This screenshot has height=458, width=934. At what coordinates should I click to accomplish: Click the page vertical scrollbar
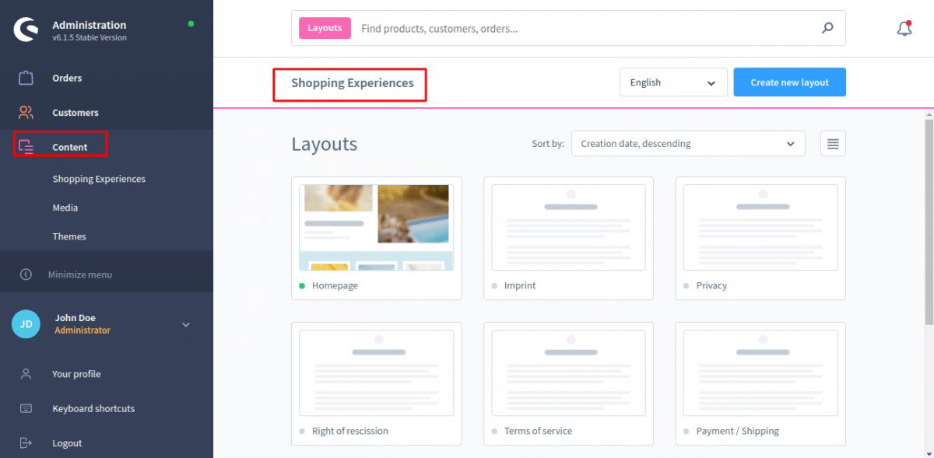929,222
